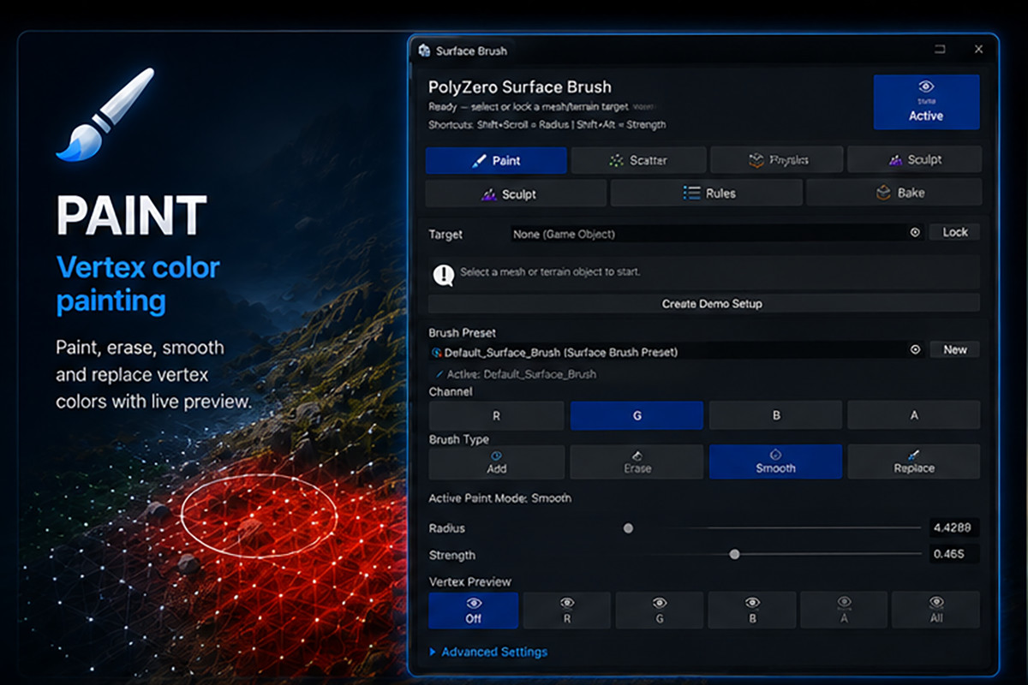
Task: Click the 'PAINT' heading text
Action: tap(131, 217)
